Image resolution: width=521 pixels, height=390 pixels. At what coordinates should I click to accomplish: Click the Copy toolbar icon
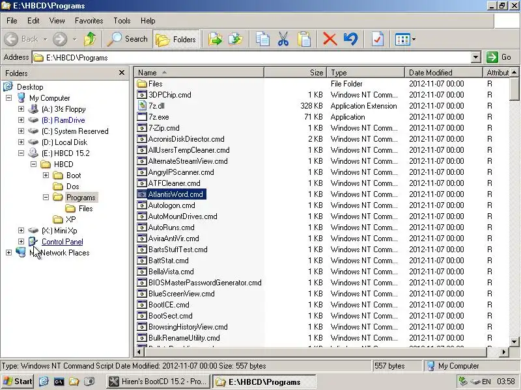262,39
